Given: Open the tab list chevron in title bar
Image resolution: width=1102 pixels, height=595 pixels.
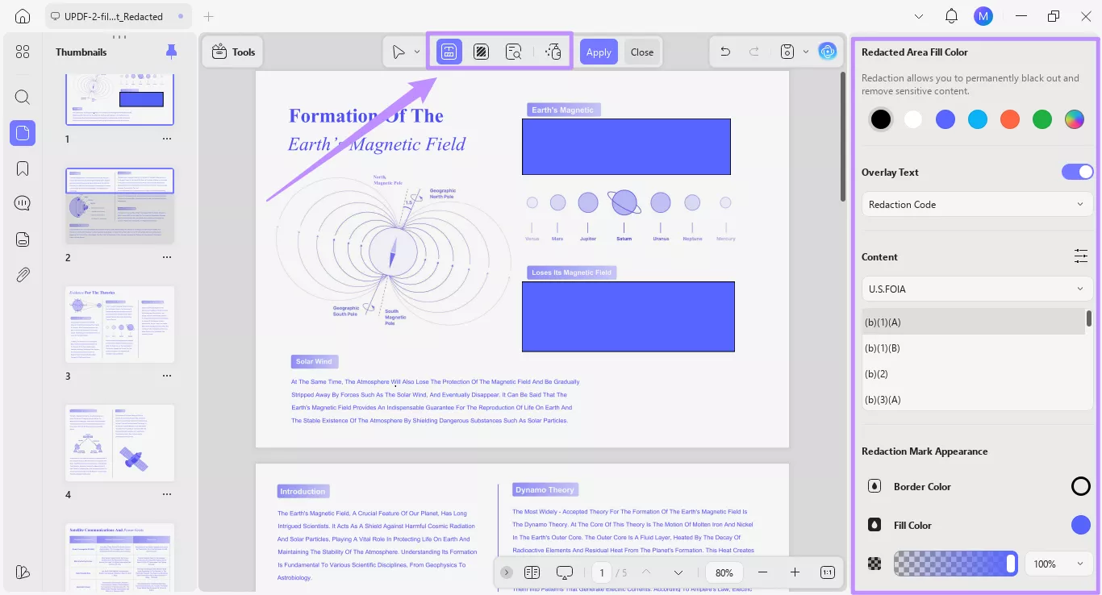Looking at the screenshot, I should pyautogui.click(x=919, y=16).
